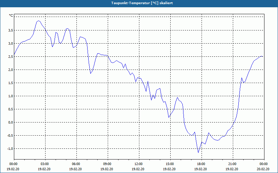The width and height of the screenshot is (278, 173).
Task: Select the '2,0' y-axis label
Action: pos(10,70)
